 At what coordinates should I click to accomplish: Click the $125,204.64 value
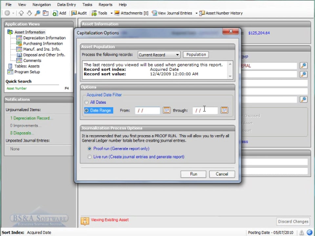[x=259, y=33]
